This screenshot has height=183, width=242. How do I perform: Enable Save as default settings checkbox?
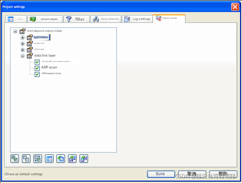pyautogui.click(x=6, y=174)
